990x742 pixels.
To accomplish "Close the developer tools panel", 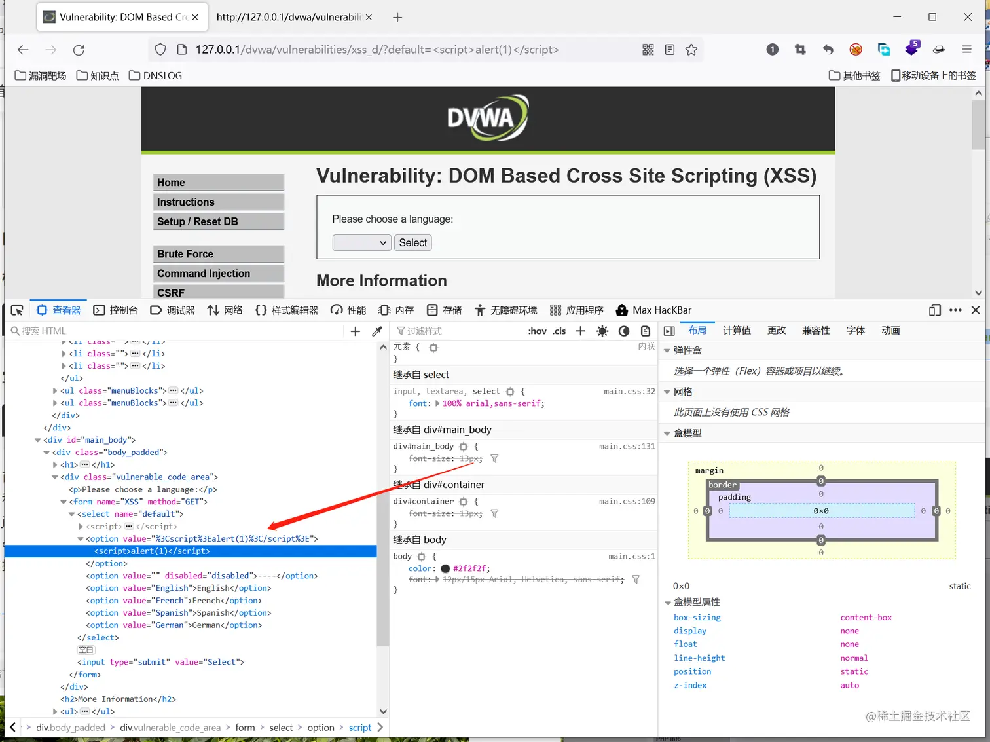I will 976,310.
